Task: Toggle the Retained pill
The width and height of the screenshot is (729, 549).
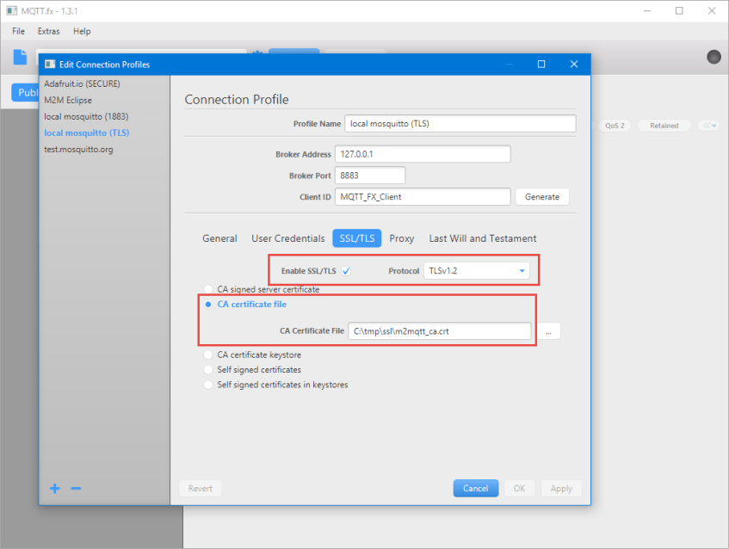Action: tap(664, 125)
